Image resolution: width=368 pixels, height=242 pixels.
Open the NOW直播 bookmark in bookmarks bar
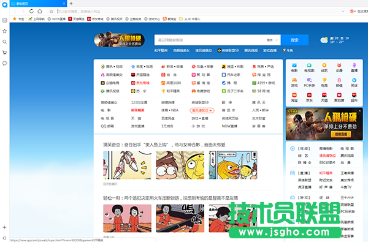point(56,19)
